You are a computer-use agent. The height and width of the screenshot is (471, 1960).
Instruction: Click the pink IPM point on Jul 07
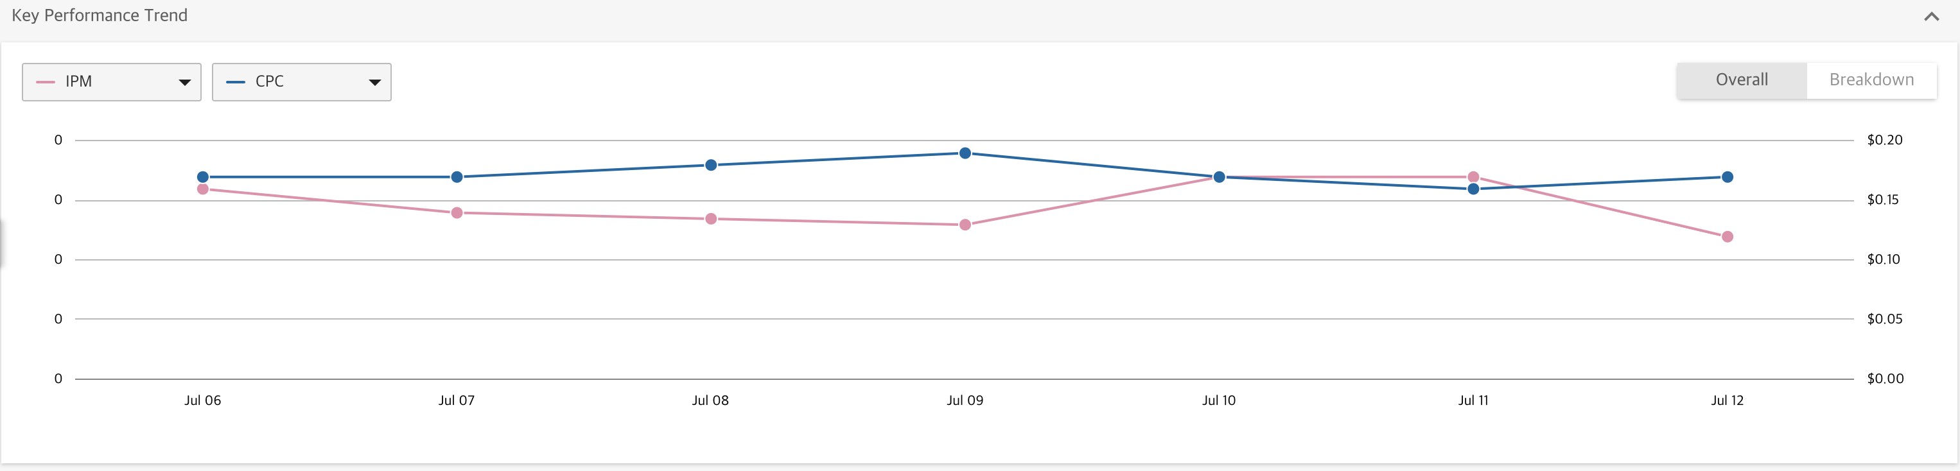pyautogui.click(x=457, y=212)
